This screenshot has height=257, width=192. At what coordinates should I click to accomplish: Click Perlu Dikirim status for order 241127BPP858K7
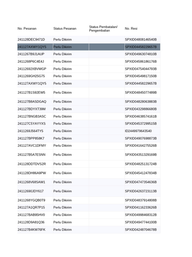tap(62, 138)
